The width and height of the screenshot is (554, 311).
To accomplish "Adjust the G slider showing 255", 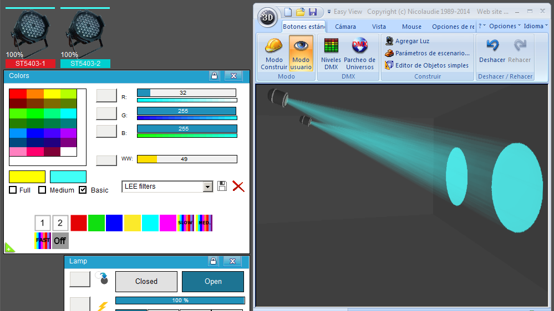I will pyautogui.click(x=186, y=111).
